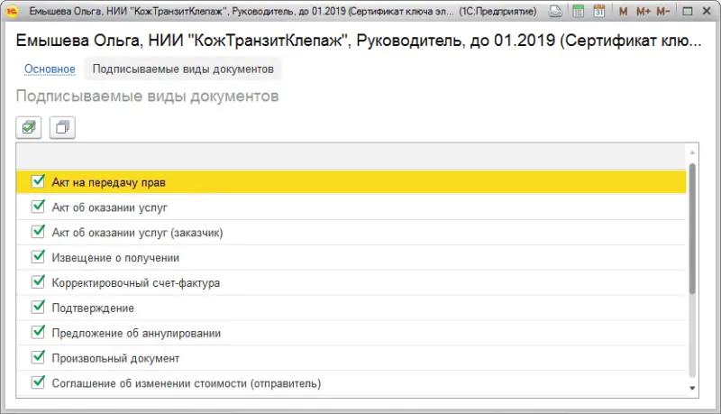This screenshot has width=721, height=414.
Task: Click the empty column header of the list
Action: click(351, 156)
